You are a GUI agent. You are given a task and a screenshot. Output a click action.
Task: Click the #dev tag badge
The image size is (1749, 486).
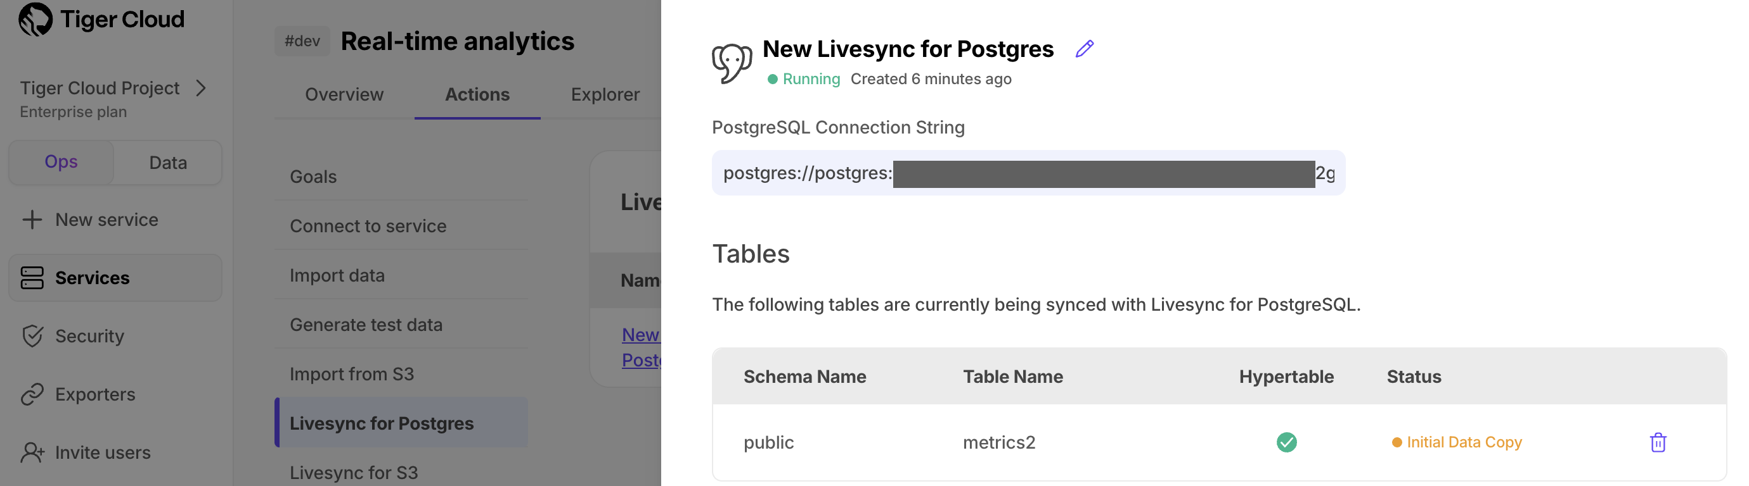tap(302, 41)
